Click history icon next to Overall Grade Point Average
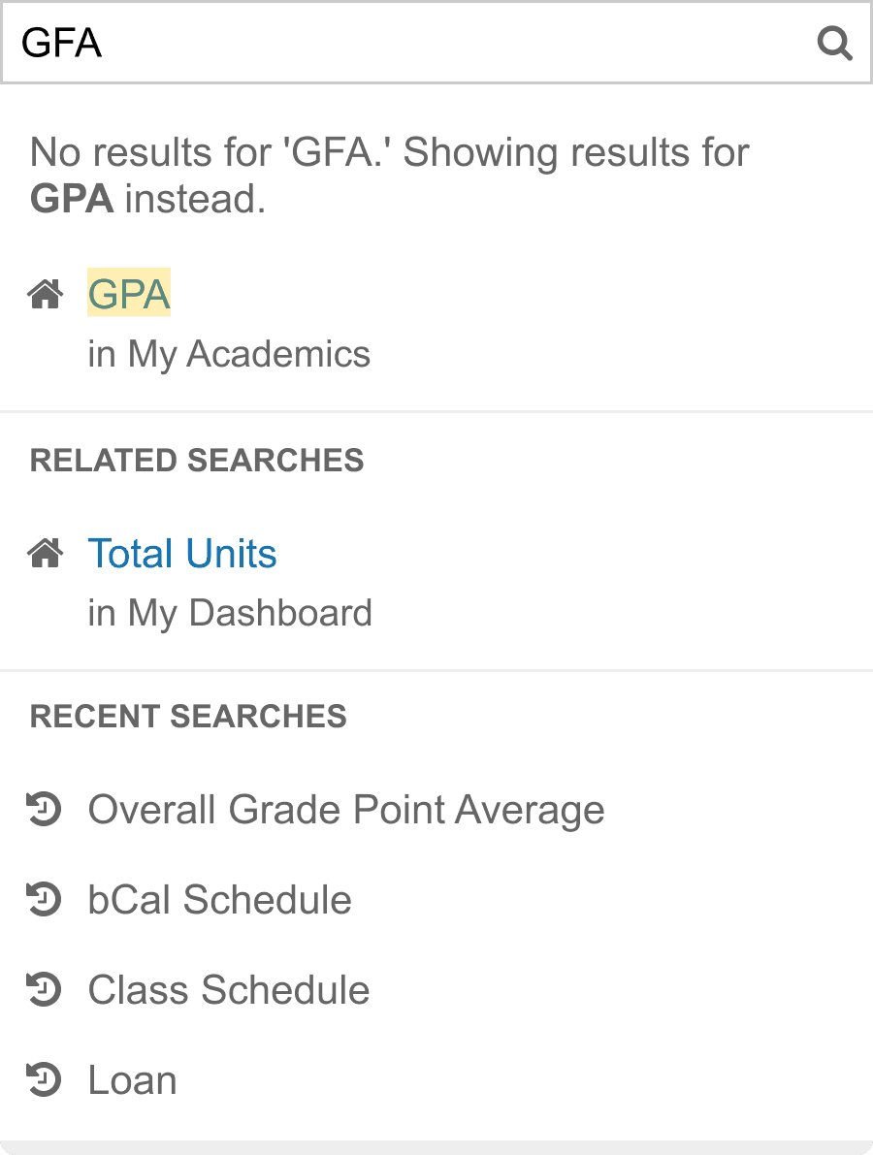Viewport: 873px width, 1155px height. coord(45,810)
